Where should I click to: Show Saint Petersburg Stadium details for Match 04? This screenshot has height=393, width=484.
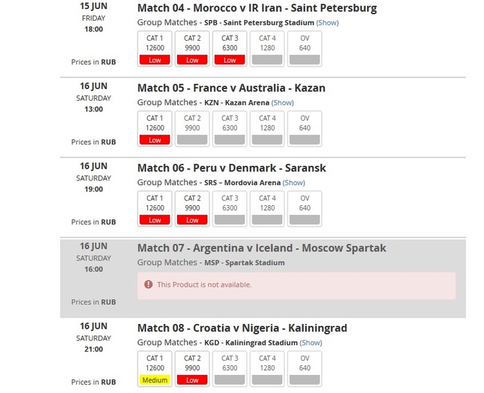click(x=328, y=23)
